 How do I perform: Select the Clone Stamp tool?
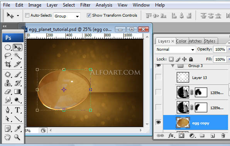click(8, 83)
